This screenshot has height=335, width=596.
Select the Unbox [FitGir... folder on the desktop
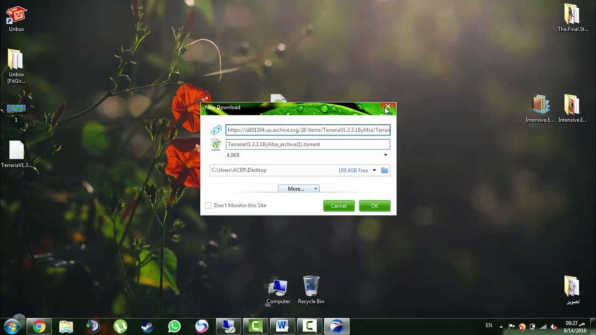pyautogui.click(x=16, y=66)
